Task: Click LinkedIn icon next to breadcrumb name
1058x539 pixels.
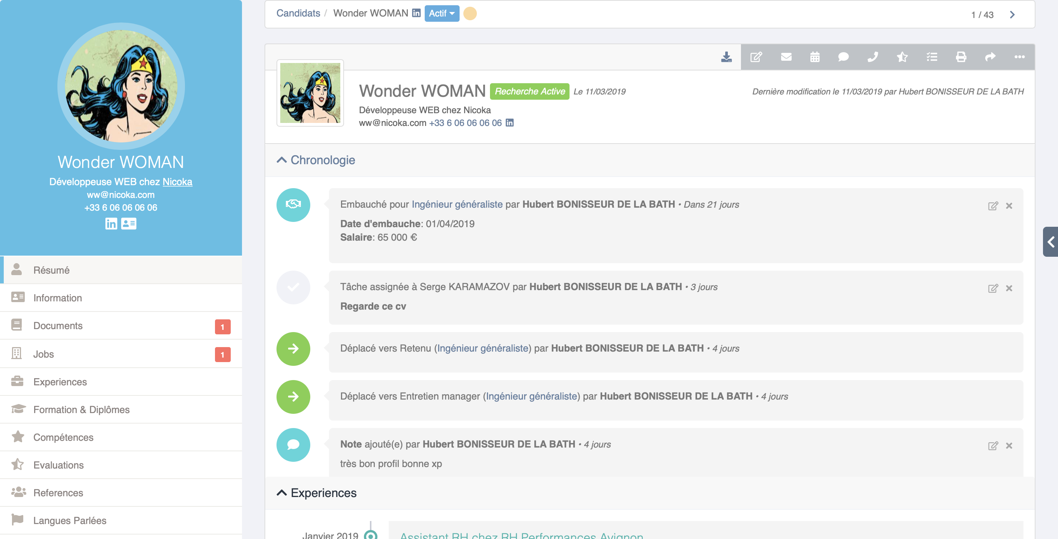Action: pos(416,13)
